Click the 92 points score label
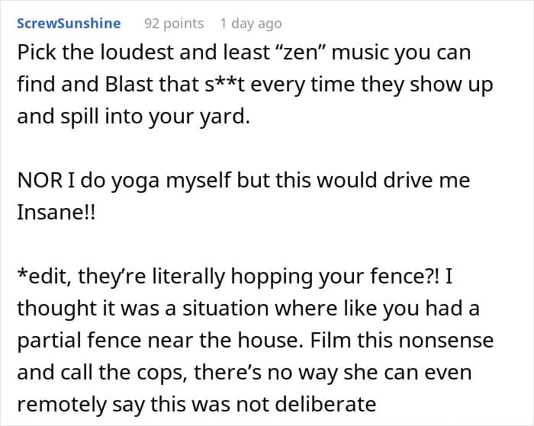The height and width of the screenshot is (426, 534). (174, 24)
